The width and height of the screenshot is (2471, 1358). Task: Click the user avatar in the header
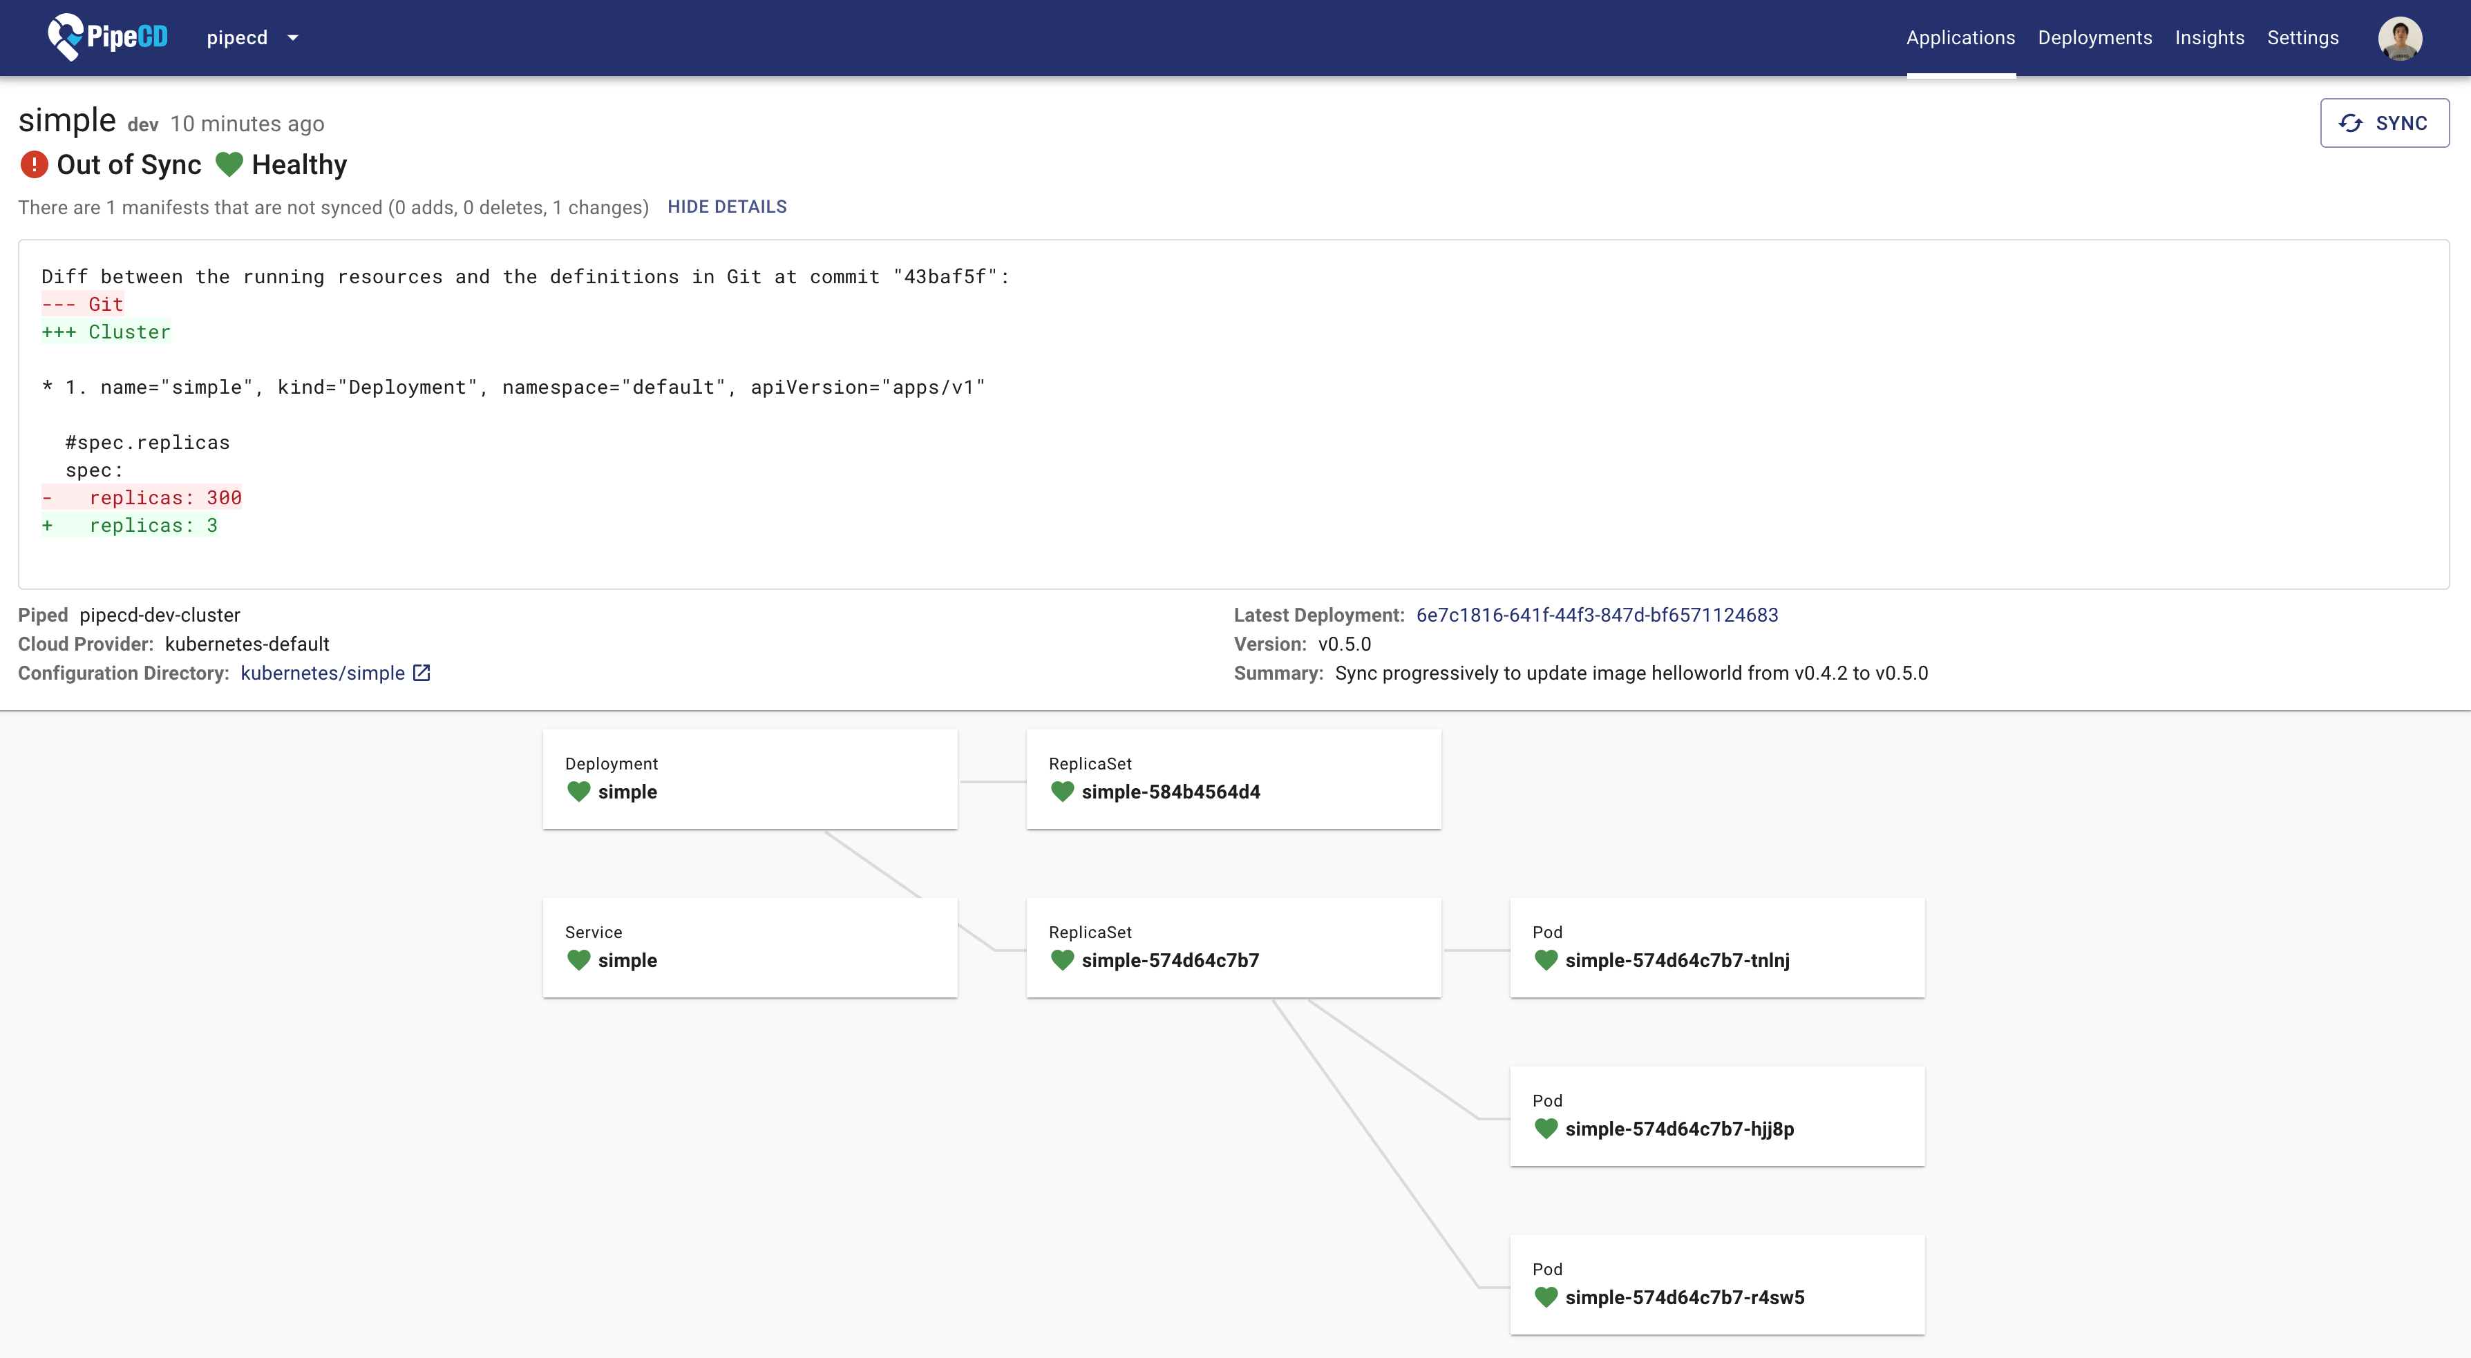(x=2399, y=39)
